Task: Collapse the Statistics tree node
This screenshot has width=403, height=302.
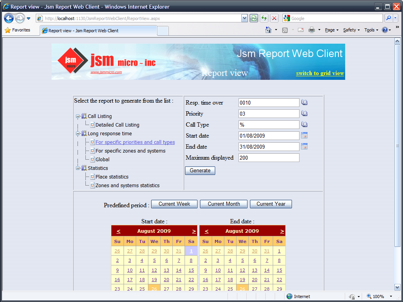Action: 78,168
